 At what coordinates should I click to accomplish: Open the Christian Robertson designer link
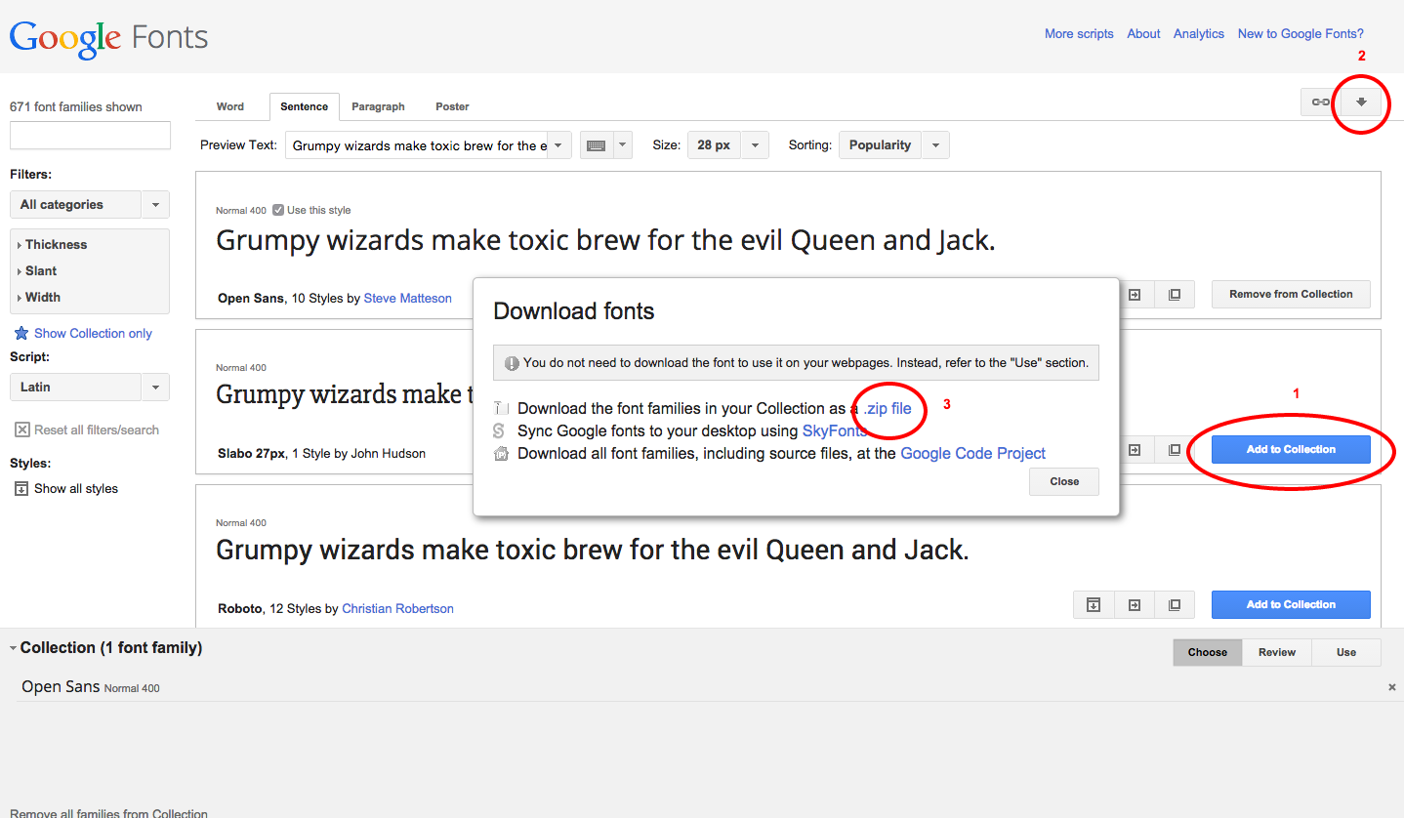tap(397, 608)
